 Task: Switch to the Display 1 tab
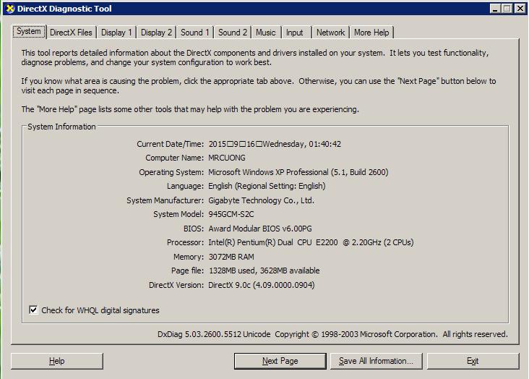(116, 33)
